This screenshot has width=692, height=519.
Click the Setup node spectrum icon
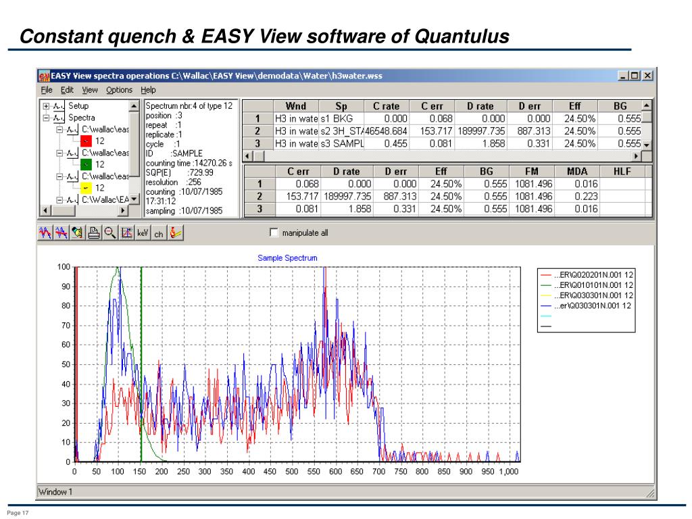point(59,106)
